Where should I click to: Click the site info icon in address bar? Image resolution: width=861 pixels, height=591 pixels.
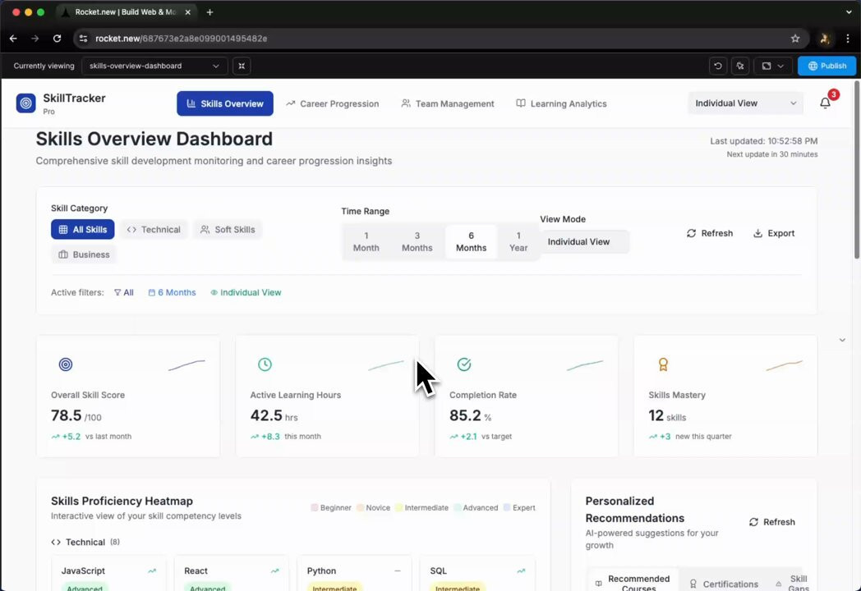pos(84,39)
